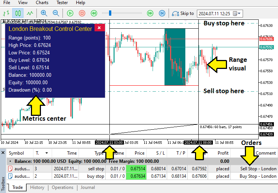Image resolution: width=278 pixels, height=193 pixels.
Task: Switch to the History tab
Action: (x=37, y=187)
